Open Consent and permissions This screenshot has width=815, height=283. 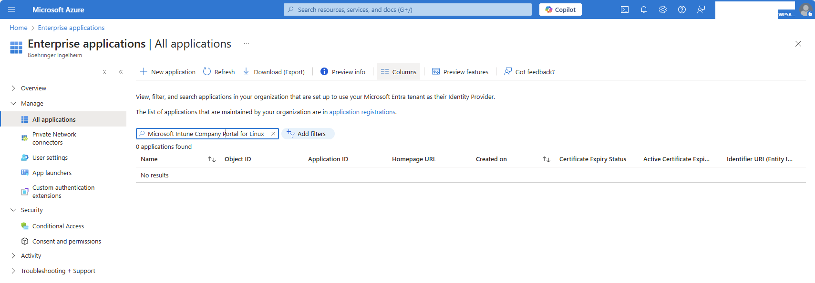(x=67, y=242)
